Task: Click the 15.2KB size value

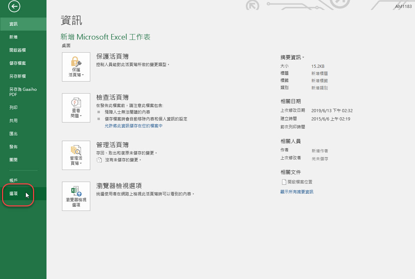Action: (x=318, y=66)
